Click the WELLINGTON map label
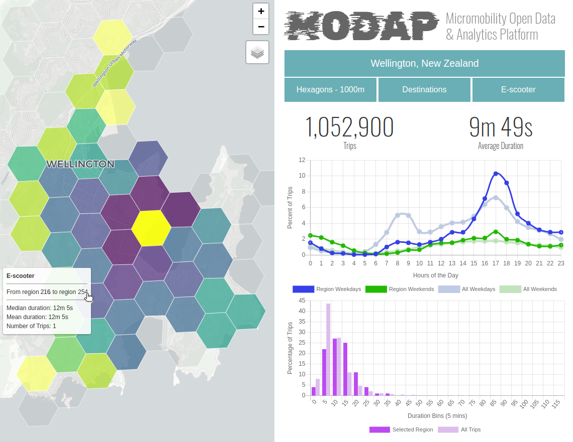Image resolution: width=573 pixels, height=442 pixels. coord(80,164)
